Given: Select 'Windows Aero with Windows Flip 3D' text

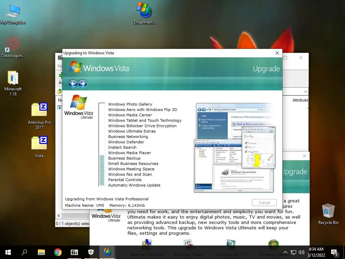Looking at the screenshot, I should 143,110.
